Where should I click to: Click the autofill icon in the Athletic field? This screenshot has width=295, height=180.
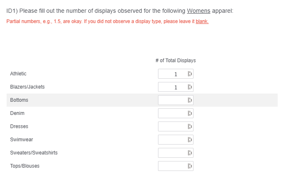pos(190,74)
